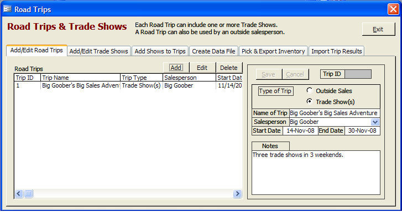Image resolution: width=402 pixels, height=212 pixels.
Task: Click the 'Road Trips' list label
Action: click(x=29, y=69)
